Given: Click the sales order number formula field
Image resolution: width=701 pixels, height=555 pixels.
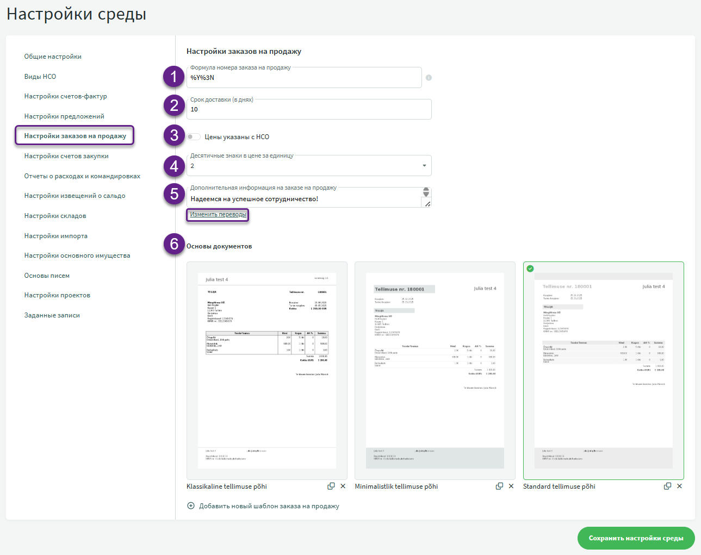Looking at the screenshot, I should pos(304,78).
